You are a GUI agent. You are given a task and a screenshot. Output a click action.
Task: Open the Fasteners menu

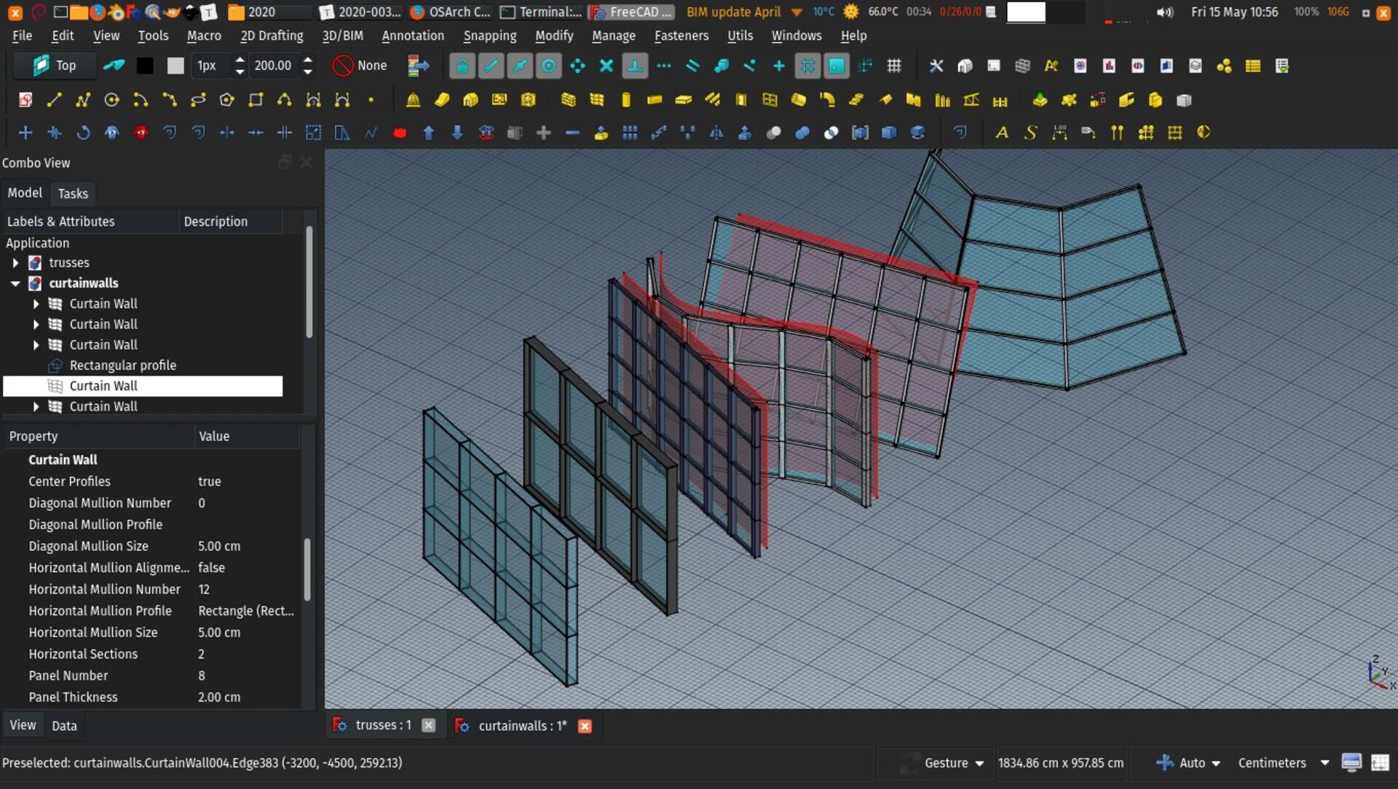point(681,35)
